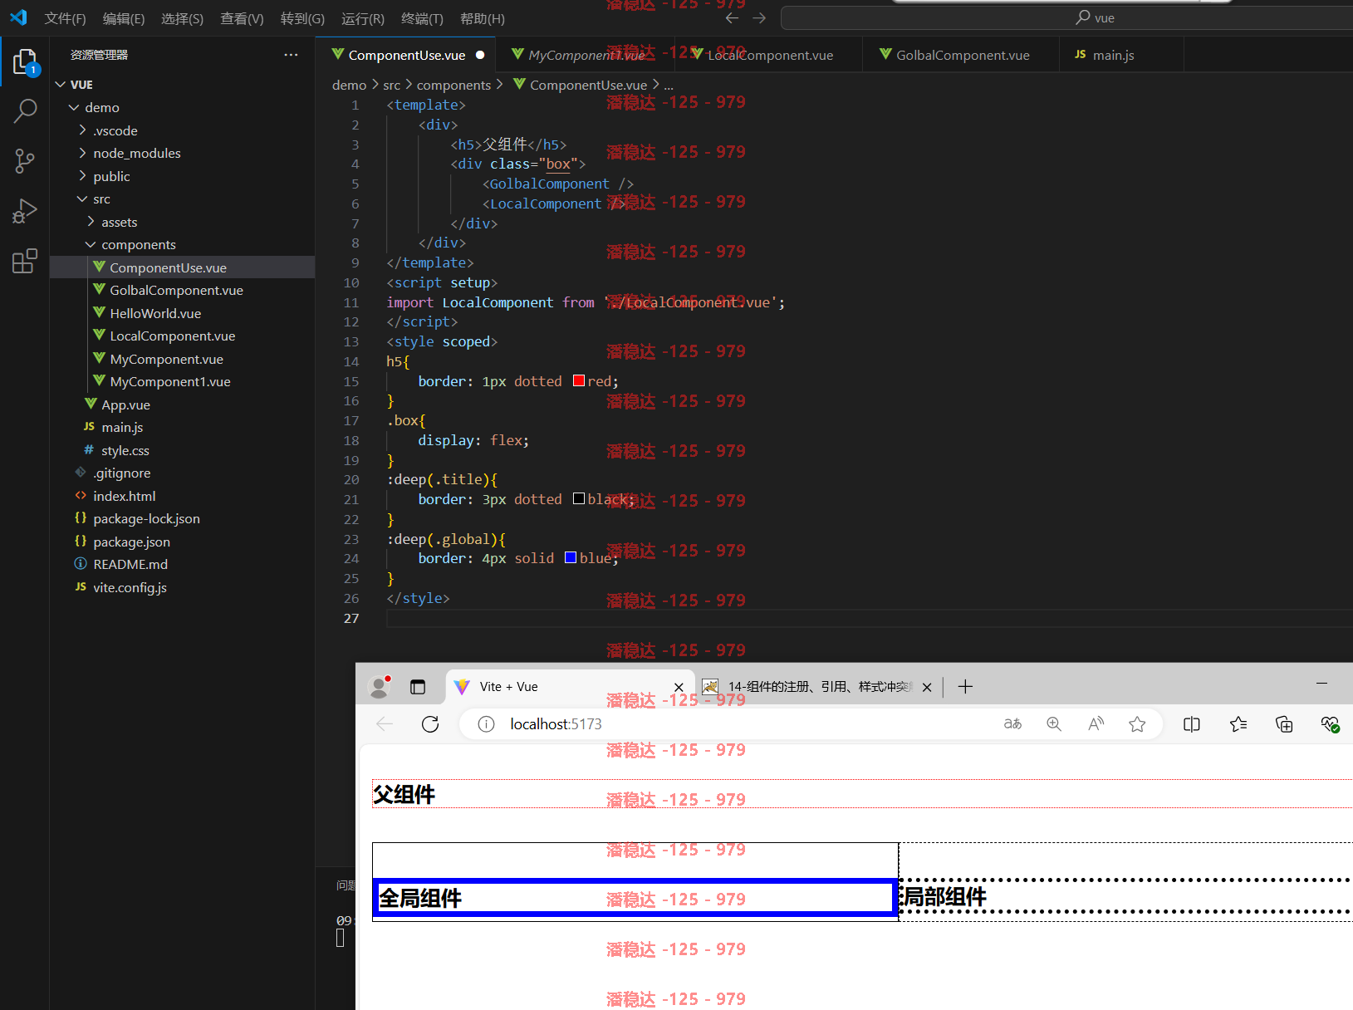Image resolution: width=1353 pixels, height=1010 pixels.
Task: Open the explorer panel more actions menu
Action: [x=291, y=55]
